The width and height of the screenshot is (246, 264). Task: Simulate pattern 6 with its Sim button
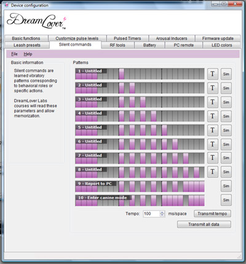tap(226, 144)
